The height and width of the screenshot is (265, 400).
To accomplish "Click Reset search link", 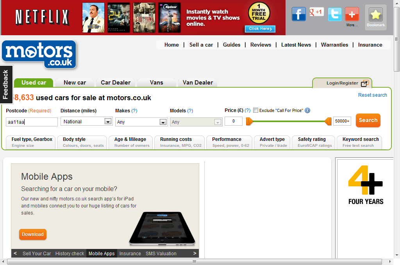I will [372, 95].
